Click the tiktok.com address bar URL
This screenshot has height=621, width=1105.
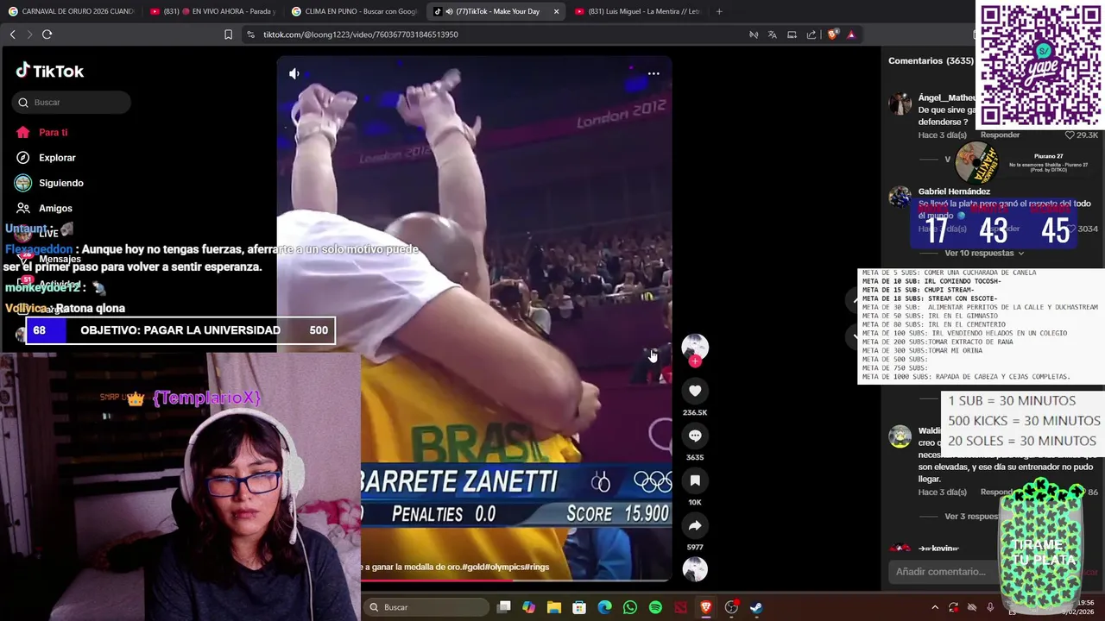tap(360, 34)
